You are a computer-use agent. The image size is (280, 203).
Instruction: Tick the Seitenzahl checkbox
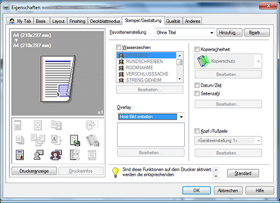(x=197, y=93)
